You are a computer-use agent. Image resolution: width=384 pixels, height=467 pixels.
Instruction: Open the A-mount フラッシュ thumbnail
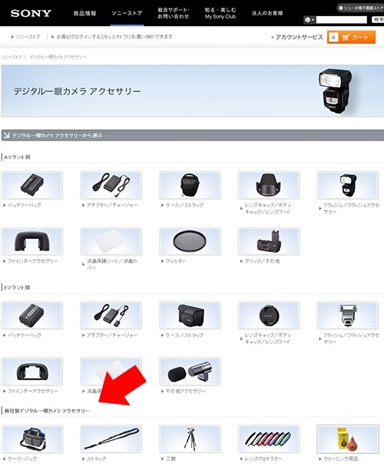347,185
